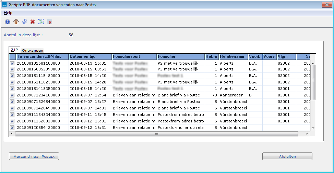Click the application icon in title bar

[x=4, y=4]
